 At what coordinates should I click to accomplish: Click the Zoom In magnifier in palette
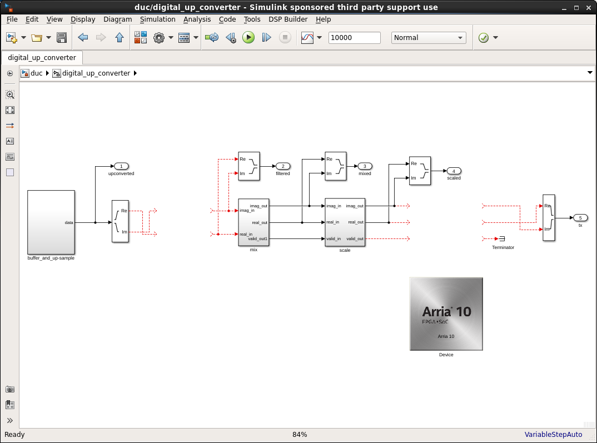tap(10, 95)
